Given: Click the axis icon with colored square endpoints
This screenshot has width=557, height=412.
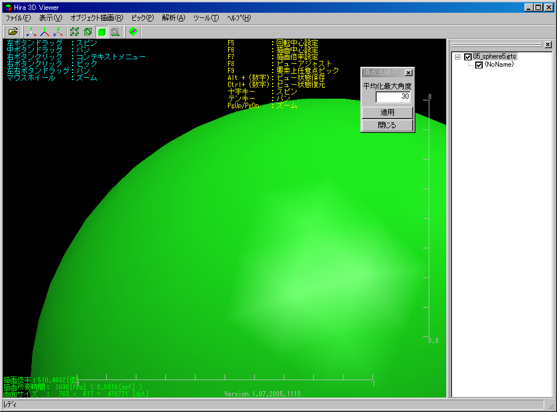Looking at the screenshot, I should point(31,31).
